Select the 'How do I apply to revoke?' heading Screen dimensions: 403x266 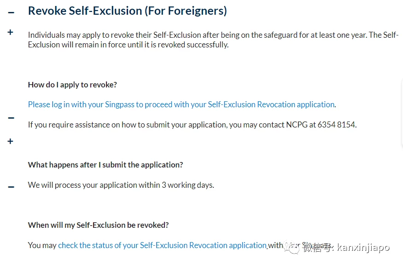coord(72,85)
